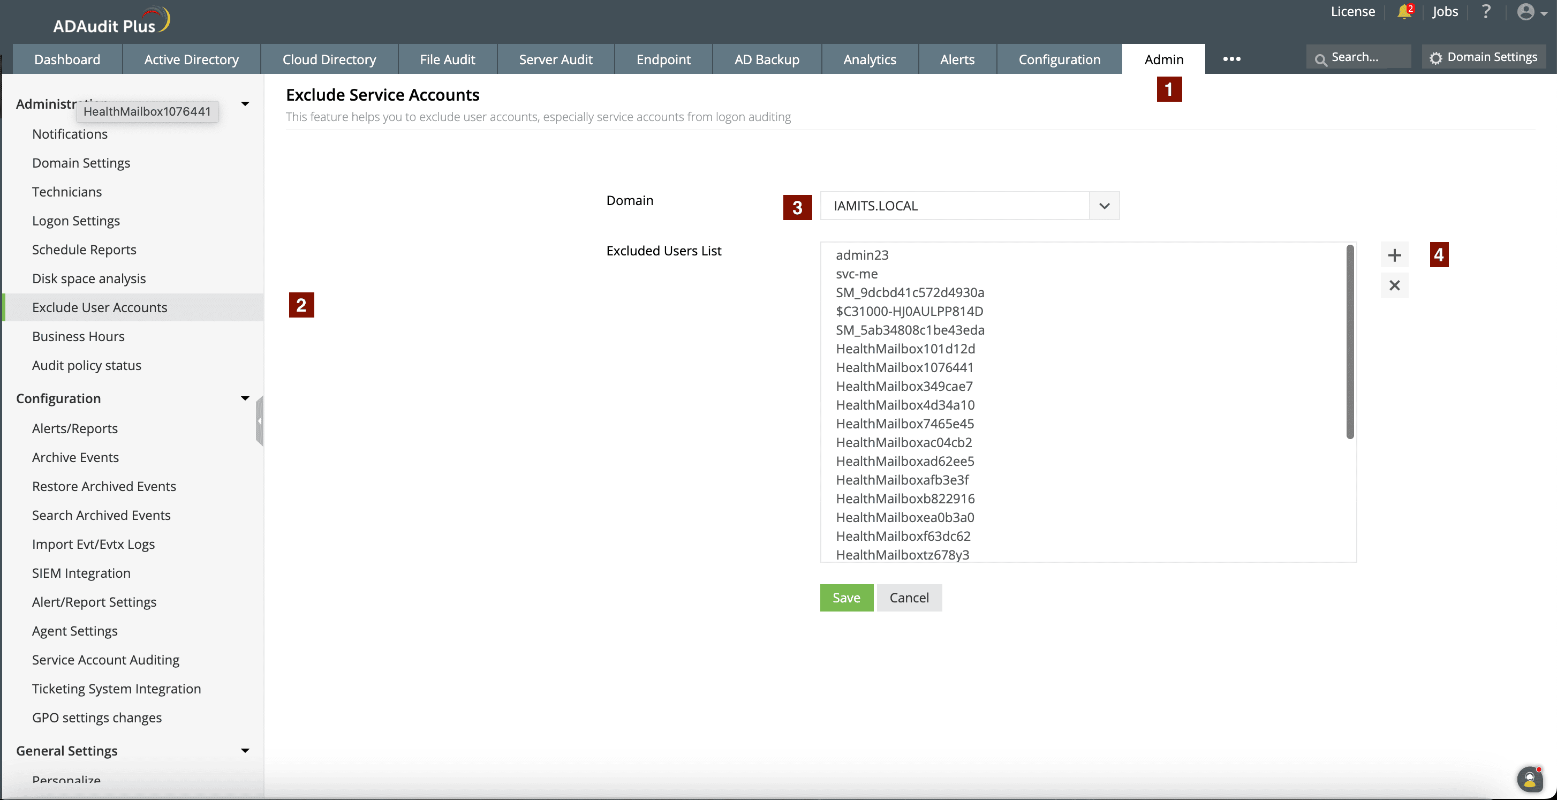Click the green Save button

pyautogui.click(x=846, y=598)
